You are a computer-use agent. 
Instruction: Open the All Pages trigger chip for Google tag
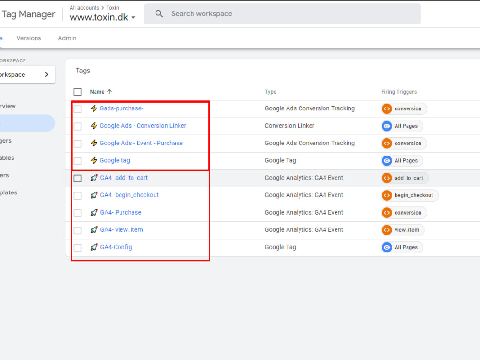click(x=401, y=160)
